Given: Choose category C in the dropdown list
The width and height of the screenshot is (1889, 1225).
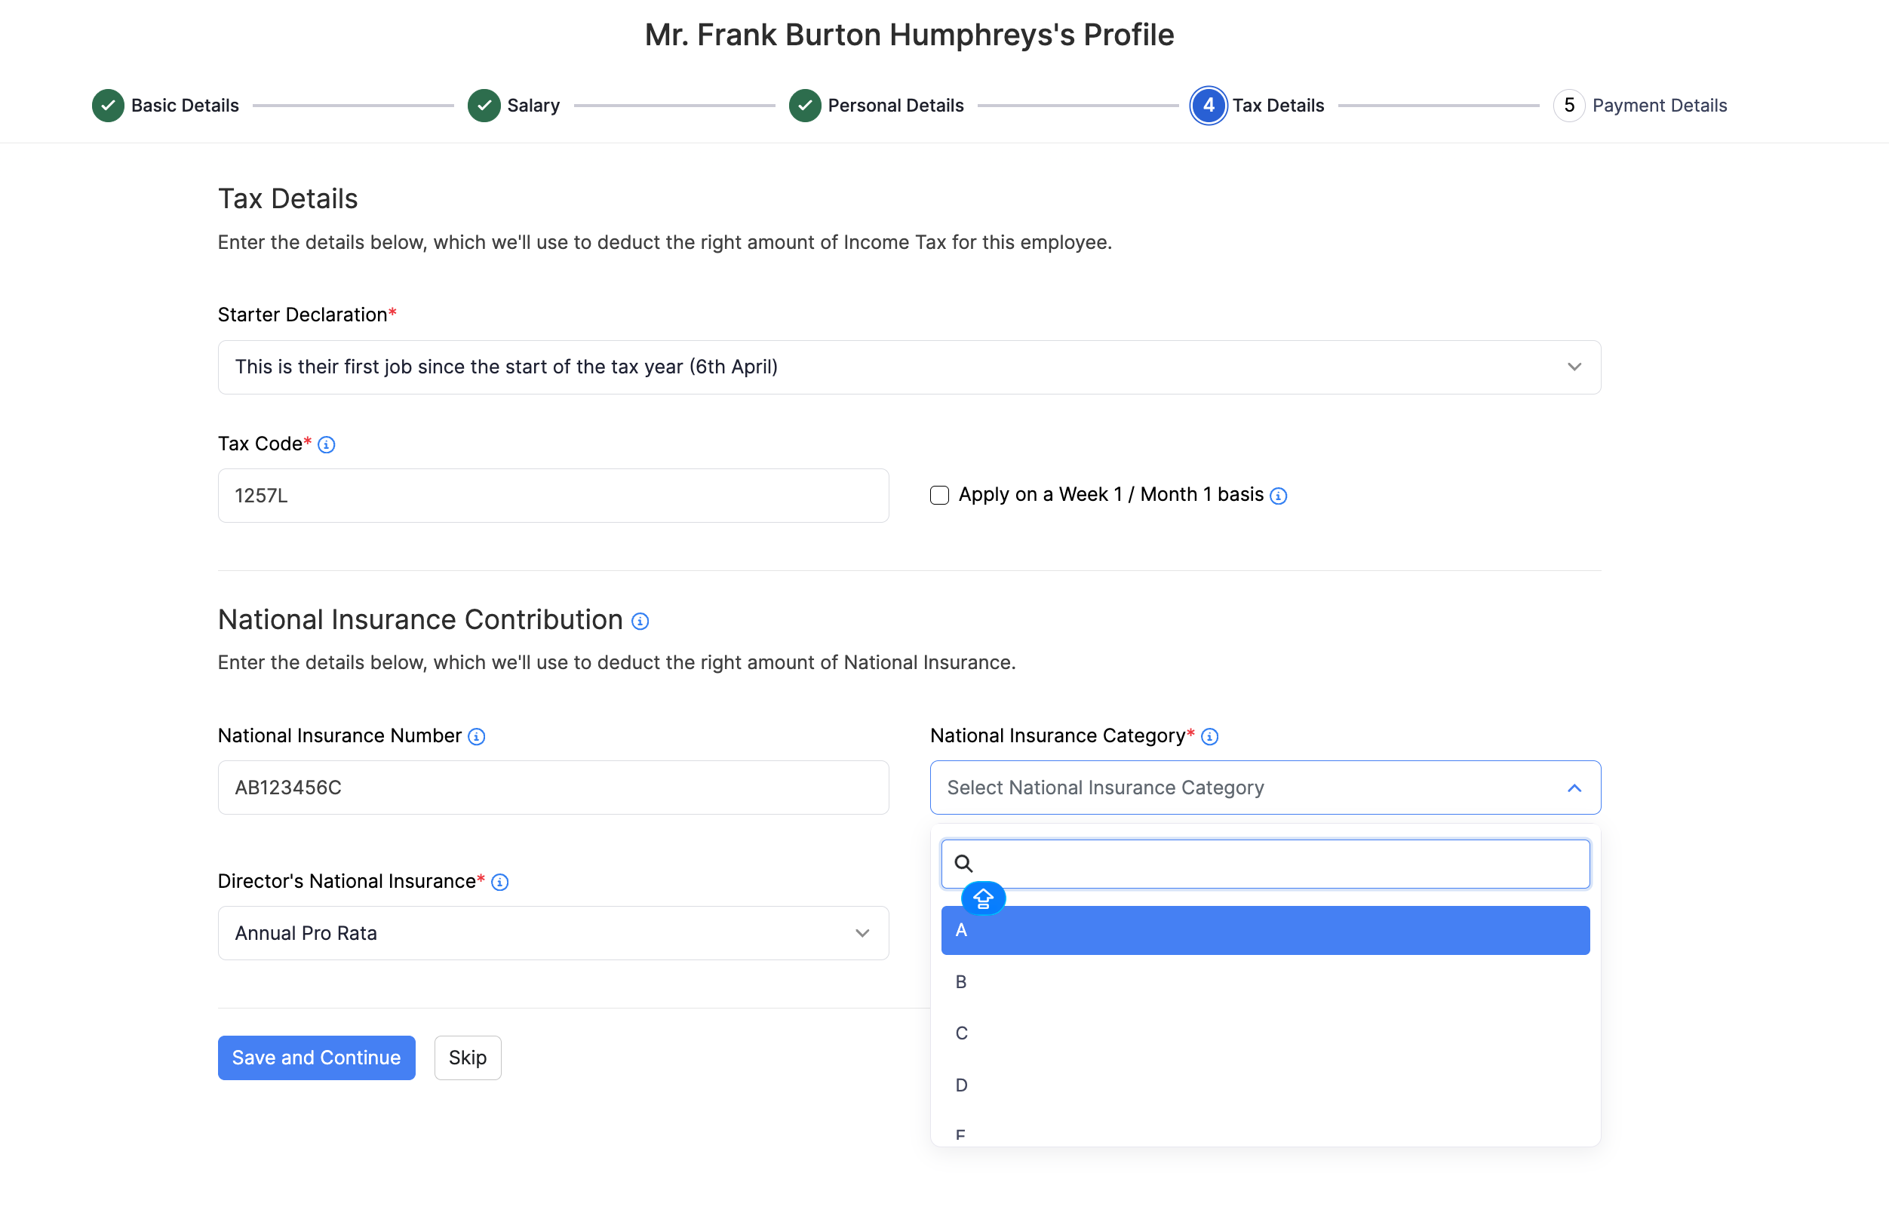Looking at the screenshot, I should click(1265, 1033).
